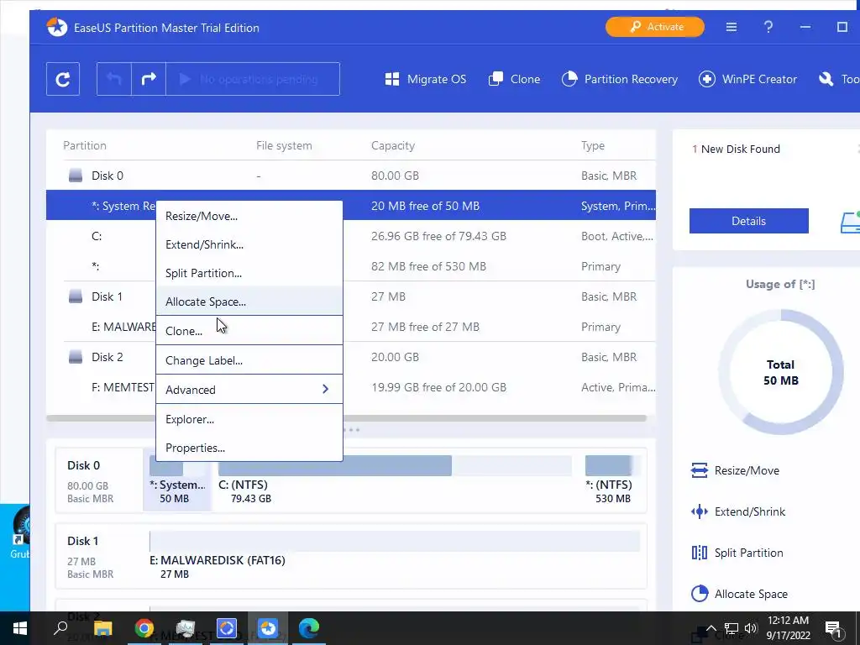Open the notification center icon

click(x=832, y=629)
